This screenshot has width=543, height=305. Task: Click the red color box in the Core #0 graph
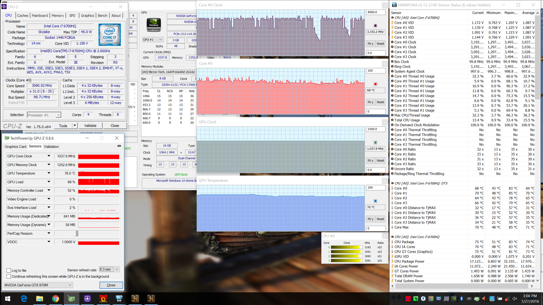[x=375, y=84]
